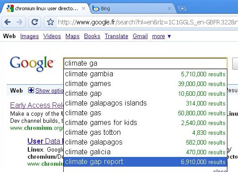Image resolution: width=238 pixels, height=172 pixels.
Task: Bookmark this page with the star icon
Action: coord(50,22)
